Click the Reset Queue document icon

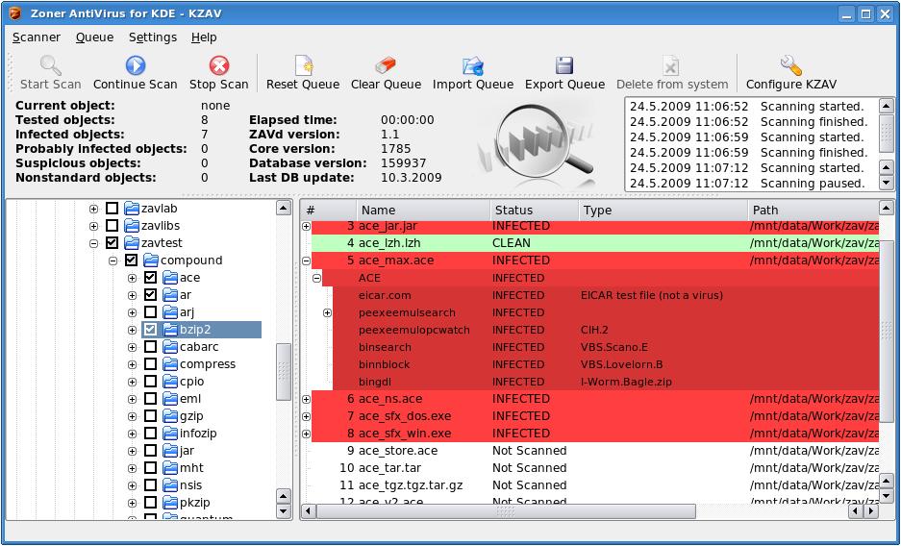point(304,65)
